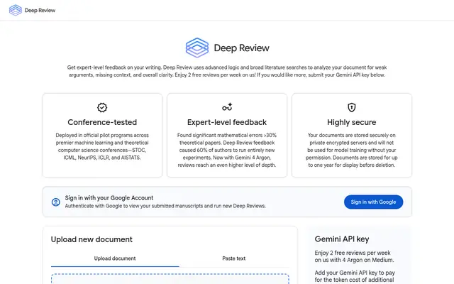Click the Expert-level feedback heading
The image size is (454, 284).
point(227,122)
